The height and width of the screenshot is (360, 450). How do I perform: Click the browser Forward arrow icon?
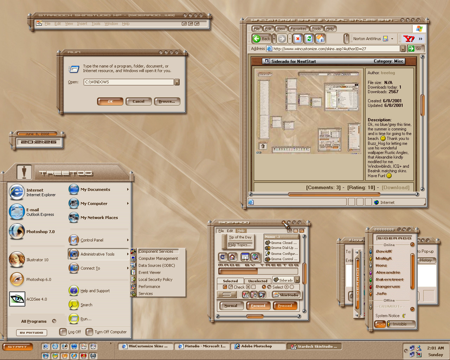(282, 39)
